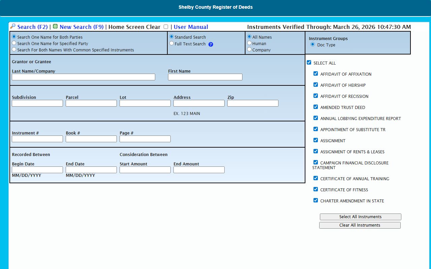Focus the Last Name/Company field
The height and width of the screenshot is (269, 431).
tap(84, 77)
